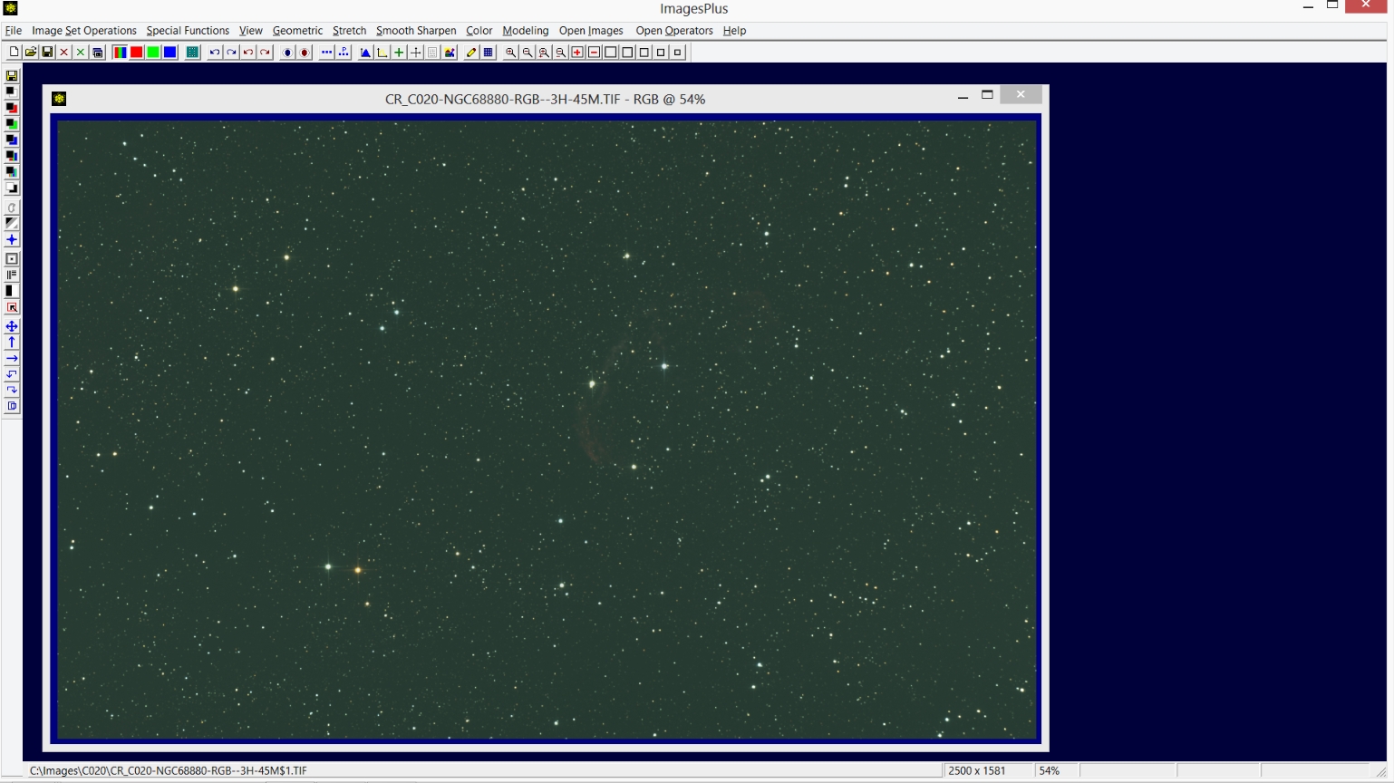Show the red channel swatch

tap(136, 53)
